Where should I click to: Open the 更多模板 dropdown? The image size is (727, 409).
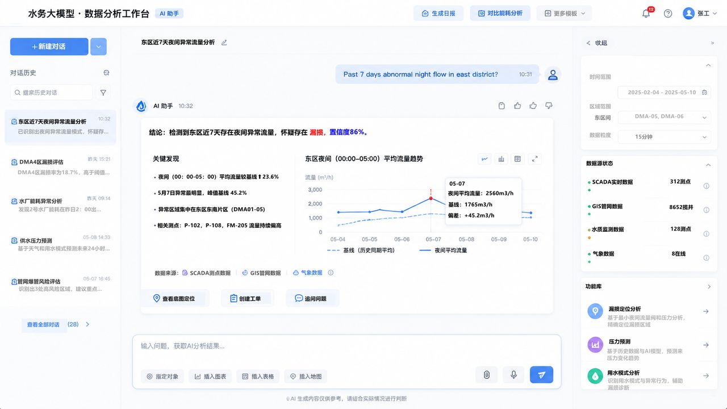coord(564,13)
